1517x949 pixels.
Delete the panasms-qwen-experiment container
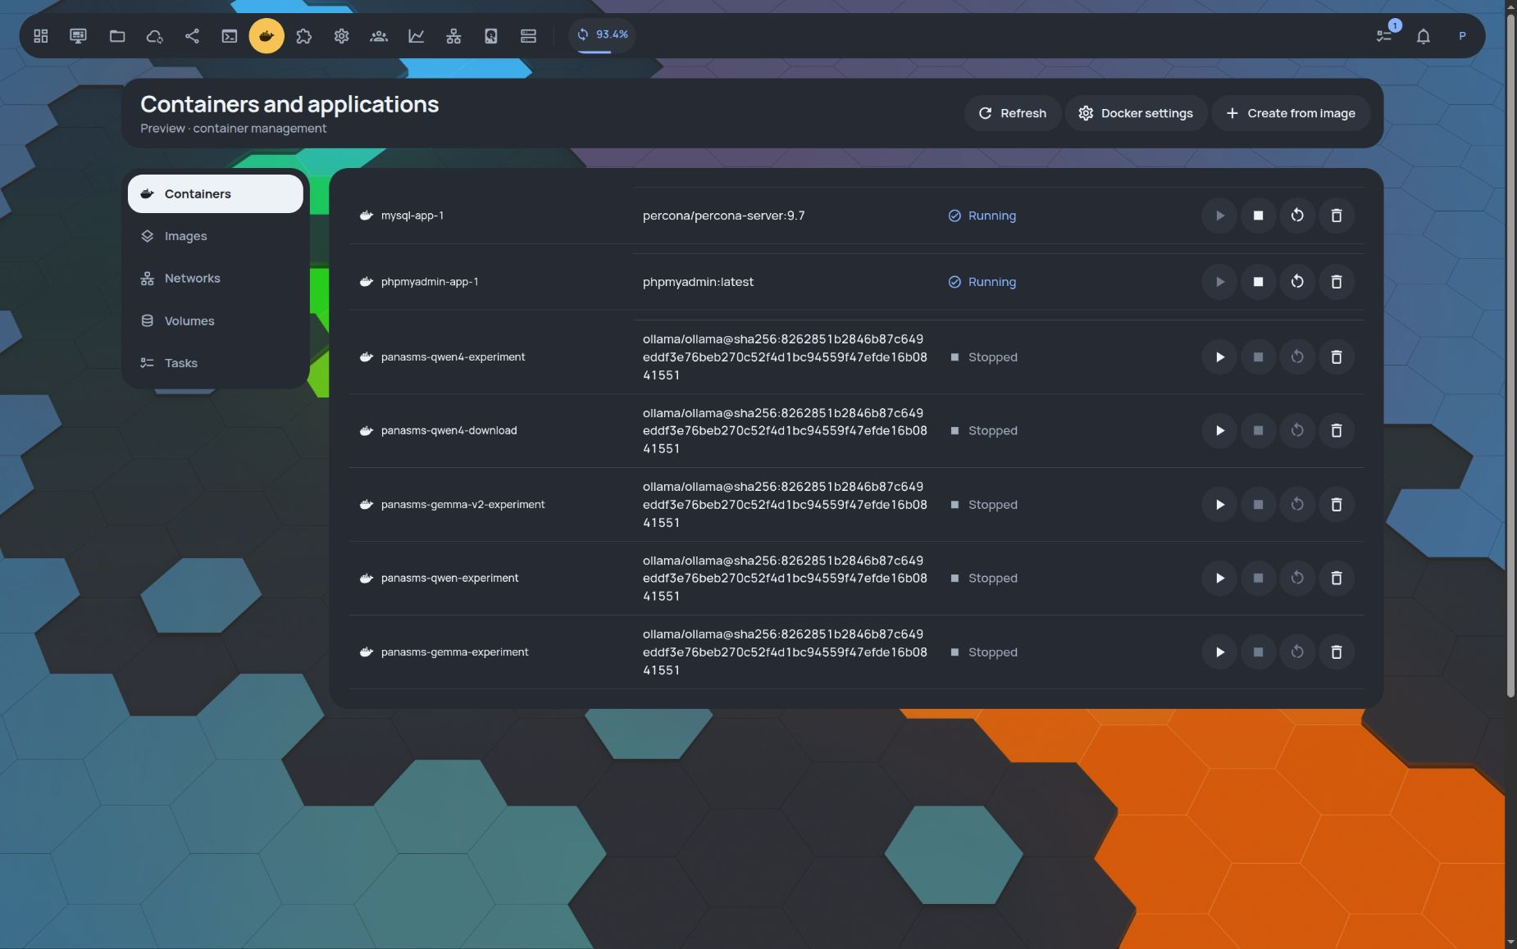point(1337,579)
